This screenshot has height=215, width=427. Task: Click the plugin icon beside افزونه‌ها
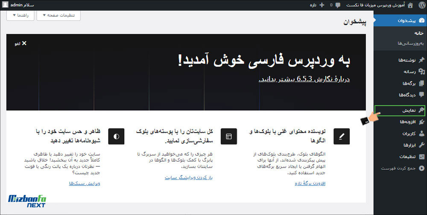click(421, 122)
